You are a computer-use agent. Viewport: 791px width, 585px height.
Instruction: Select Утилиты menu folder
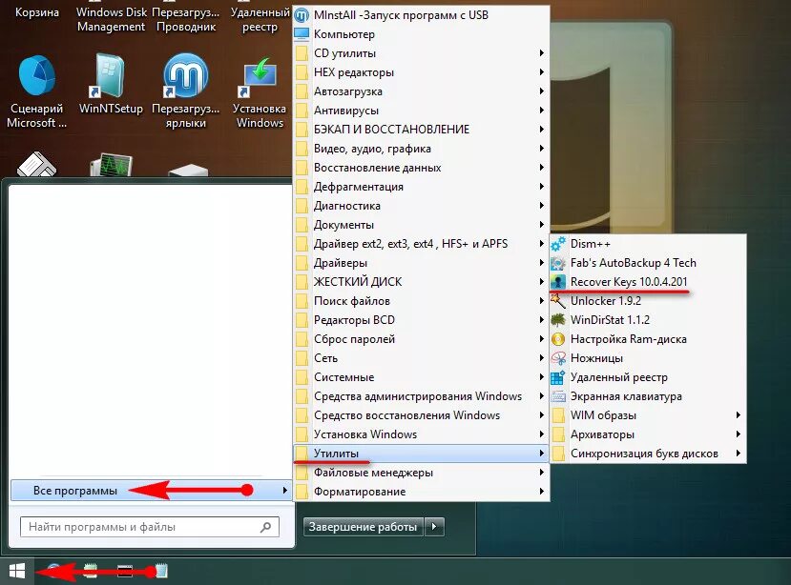(421, 454)
